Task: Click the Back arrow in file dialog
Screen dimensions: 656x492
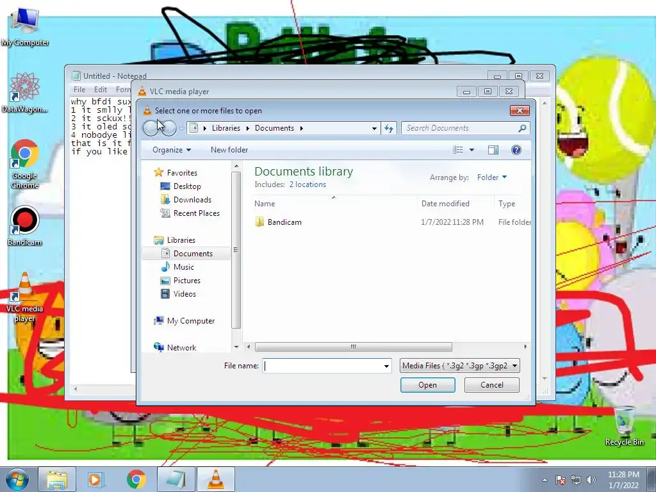Action: click(x=151, y=128)
